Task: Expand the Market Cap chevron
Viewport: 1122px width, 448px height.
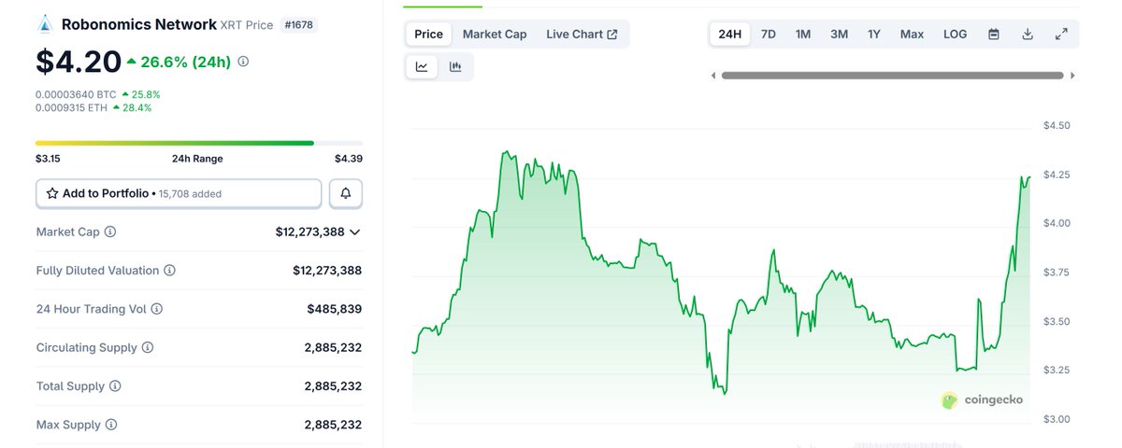Action: (354, 231)
